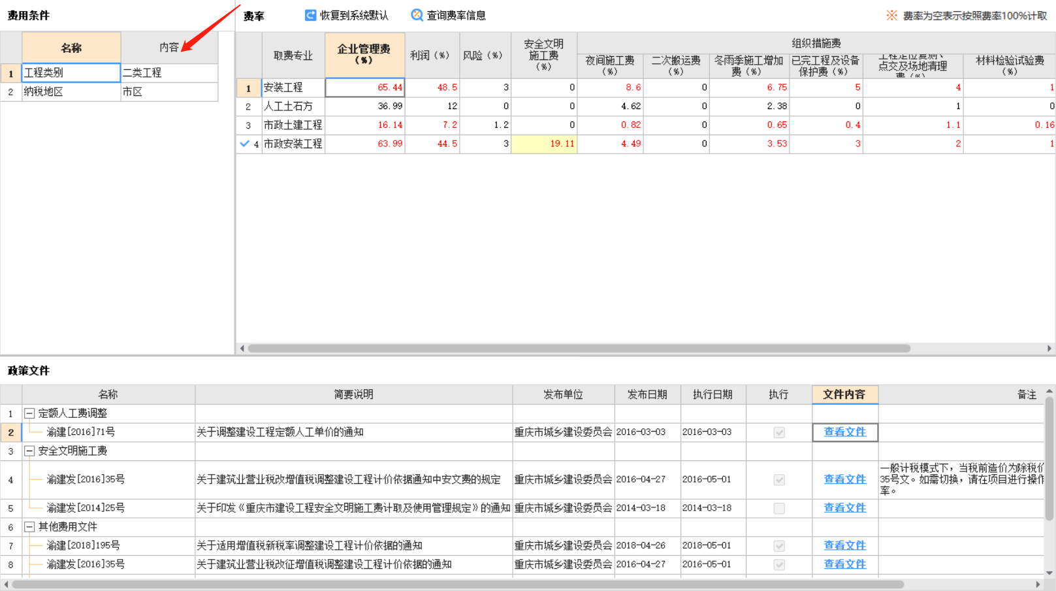Click the 36.99 cell for 人工土石方
The height and width of the screenshot is (591, 1056).
tap(365, 106)
